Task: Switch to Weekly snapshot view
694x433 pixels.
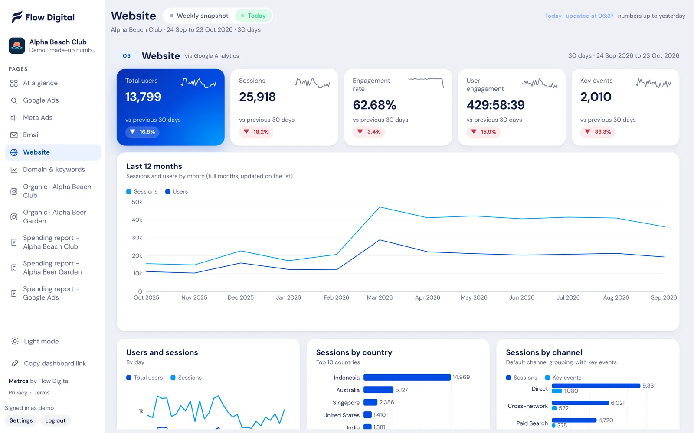Action: pos(199,16)
